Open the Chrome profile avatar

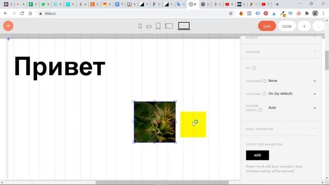(315, 13)
